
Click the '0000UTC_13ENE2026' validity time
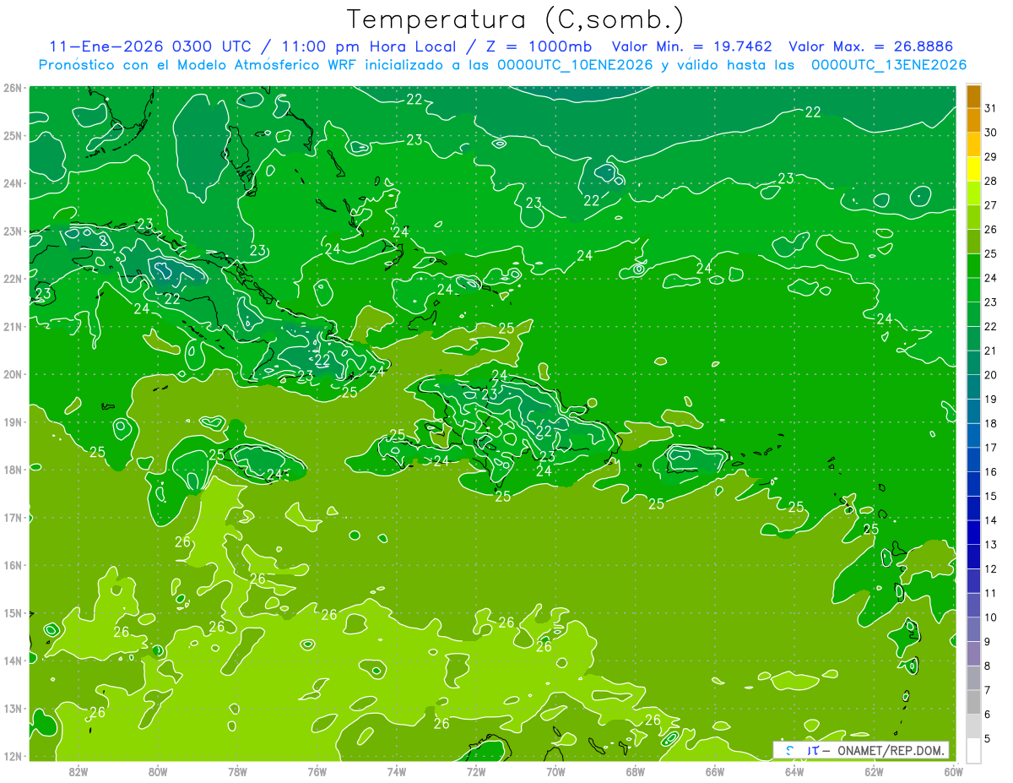tap(888, 65)
